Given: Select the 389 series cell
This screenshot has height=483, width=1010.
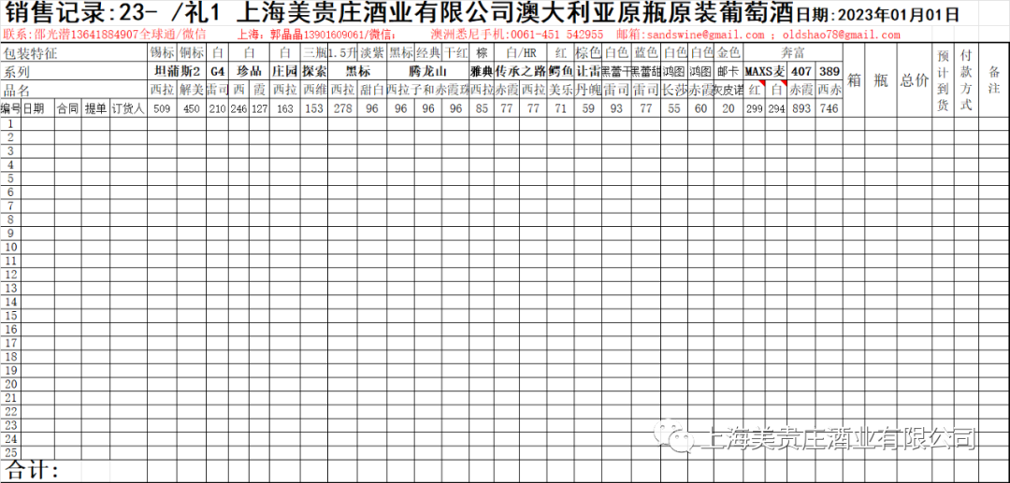Looking at the screenshot, I should pyautogui.click(x=829, y=71).
